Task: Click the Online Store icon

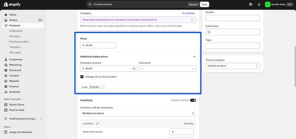Action: (6, 105)
